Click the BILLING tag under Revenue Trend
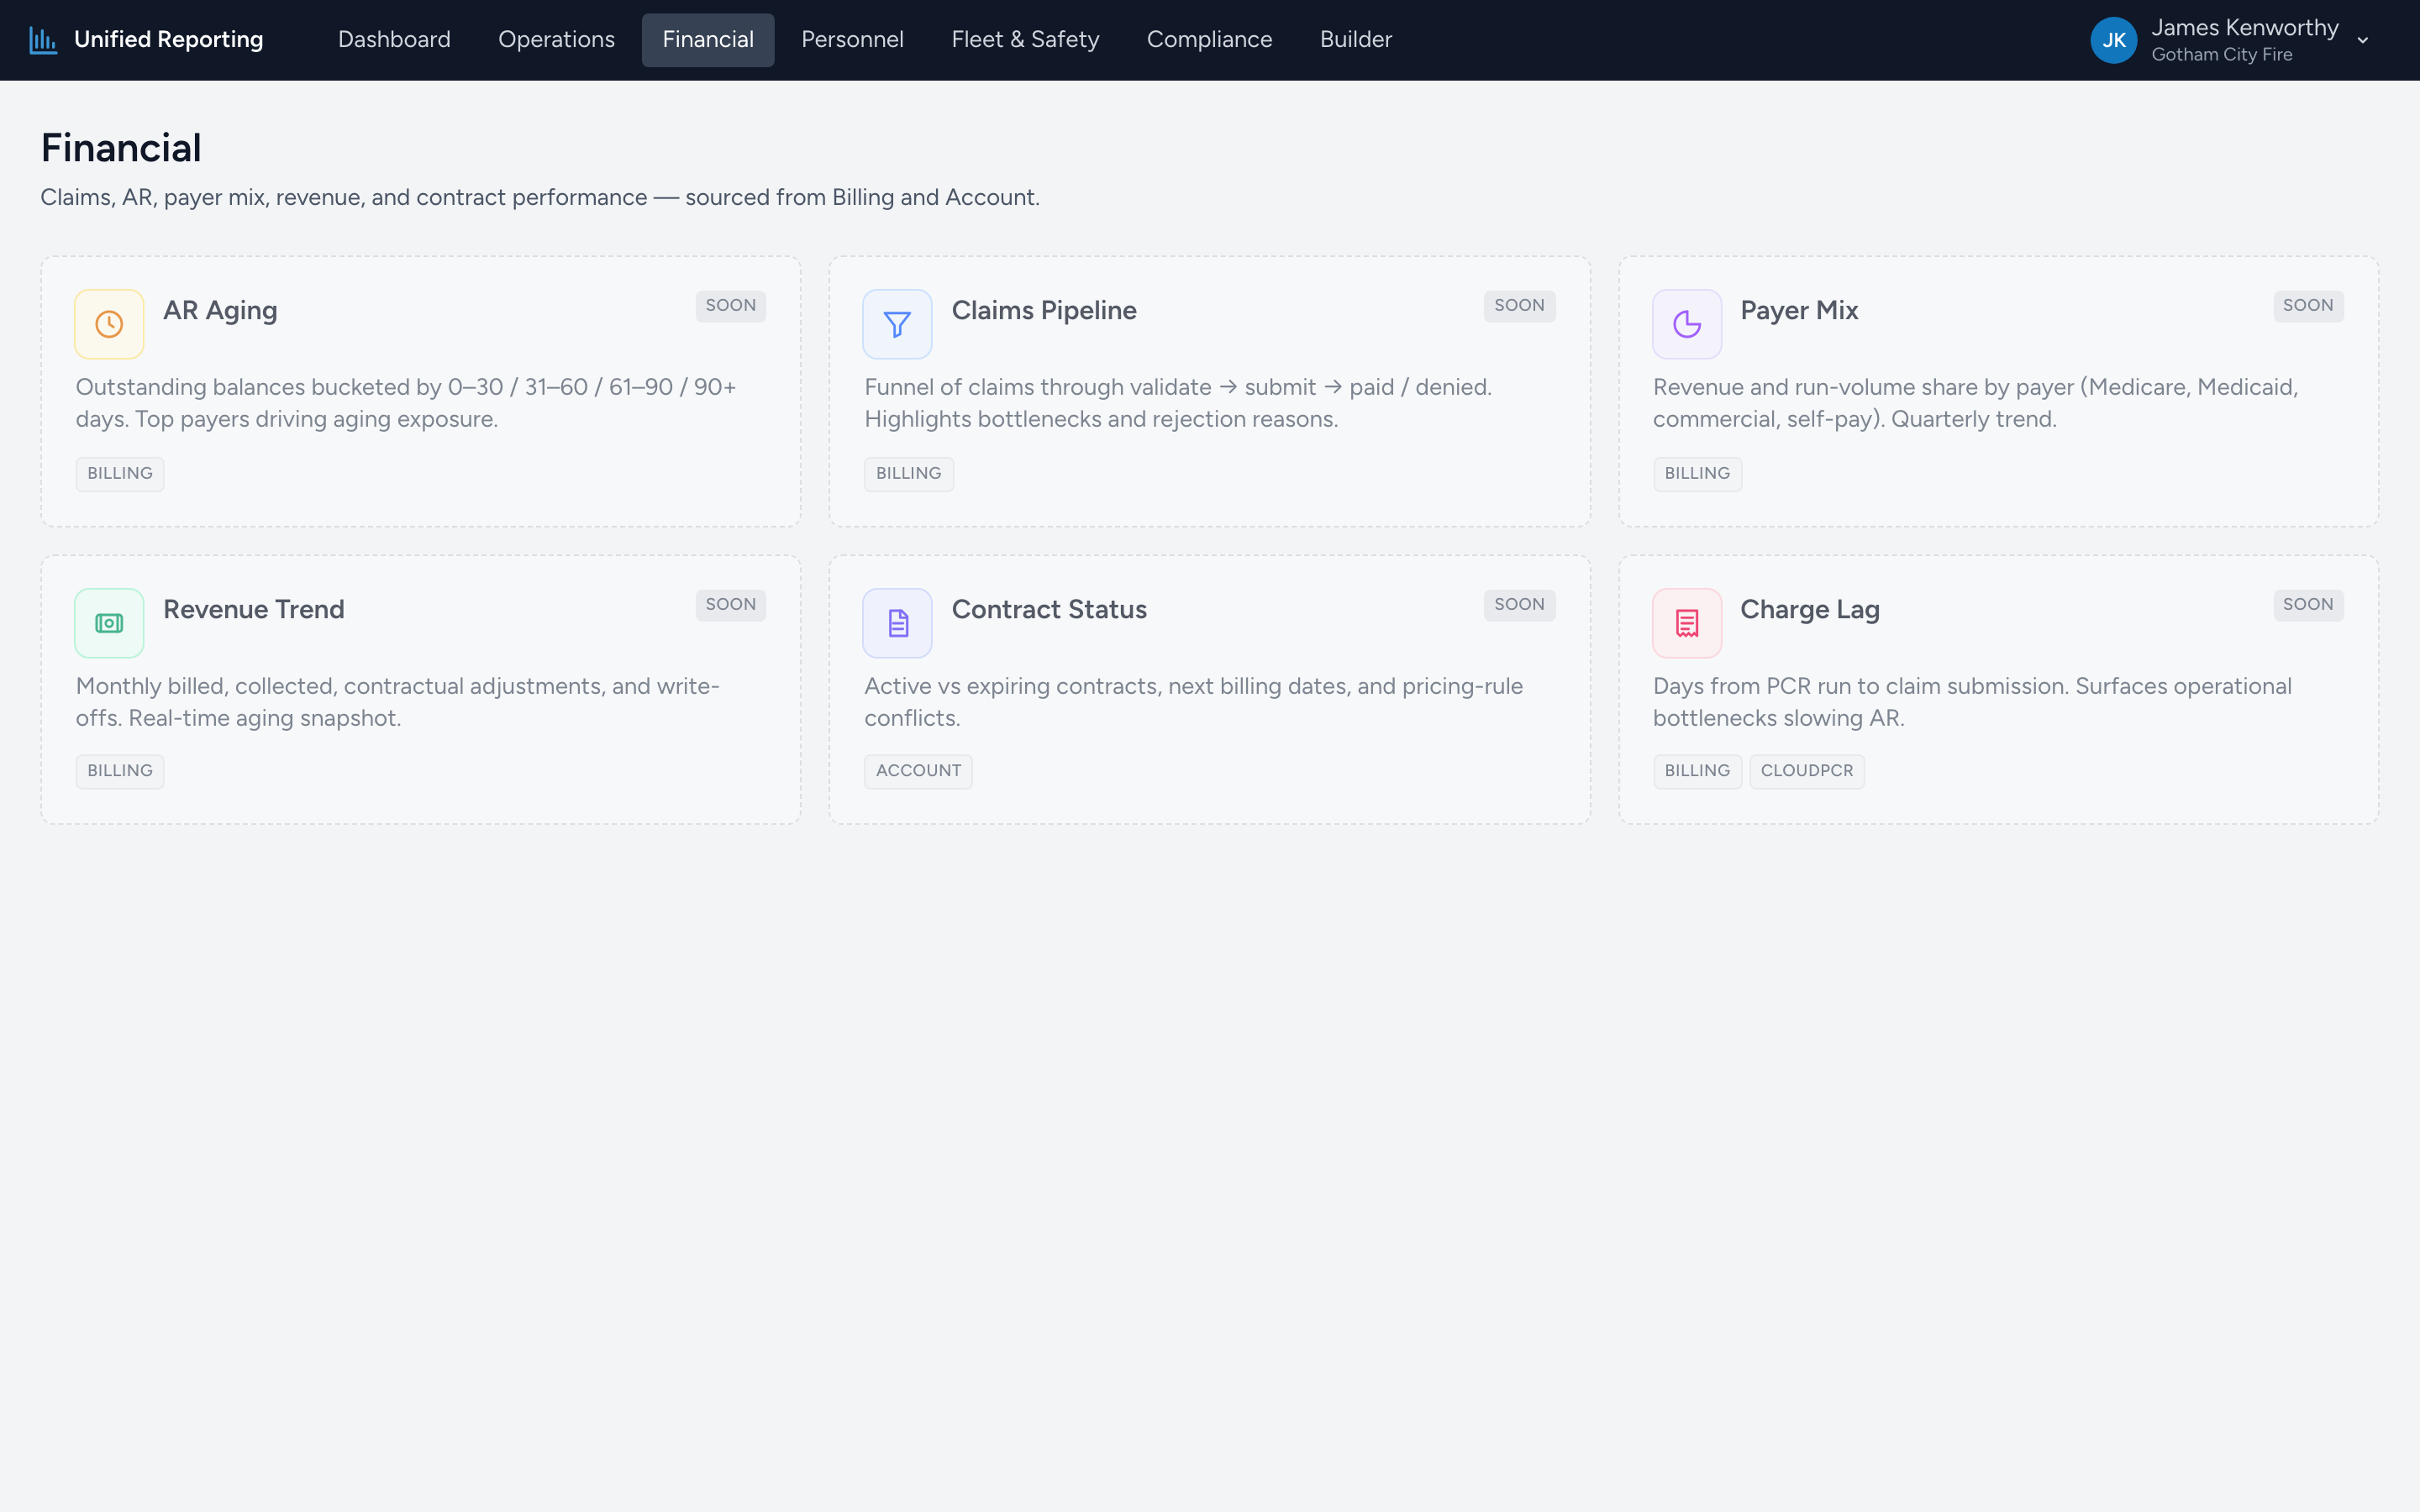2420x1512 pixels. coord(120,771)
